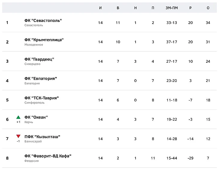Sort by the В wins column header
Screen dimensions: 219x174
click(118, 8)
